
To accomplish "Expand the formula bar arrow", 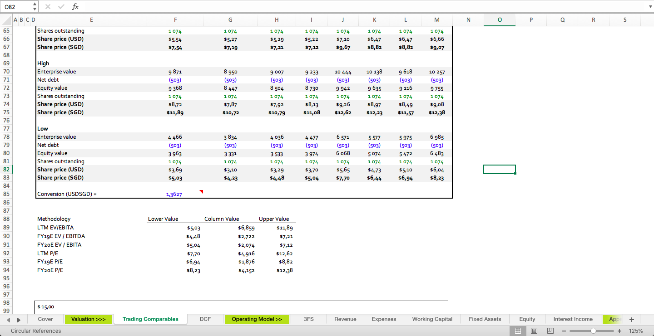I will point(650,7).
